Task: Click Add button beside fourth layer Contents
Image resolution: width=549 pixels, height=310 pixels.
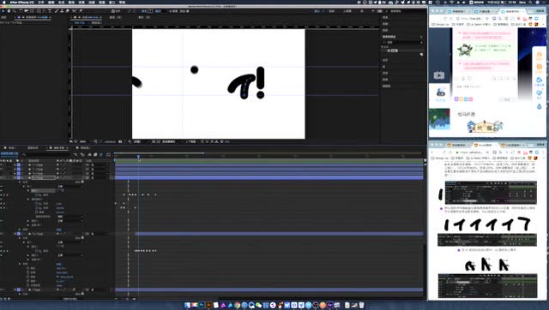Action: click(x=82, y=182)
